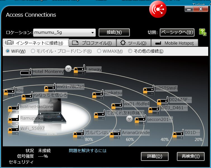Open the ツール tab
The width and height of the screenshot is (211, 168).
pos(134,43)
